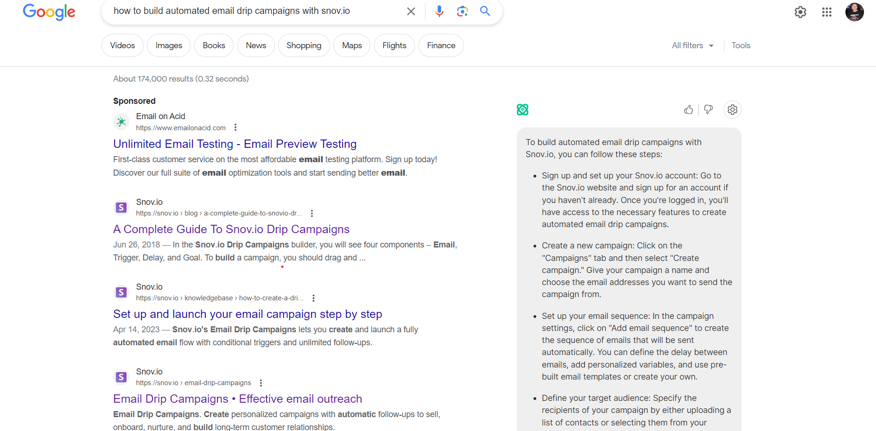Clear the search query with X icon
This screenshot has width=876, height=431.
pos(411,11)
